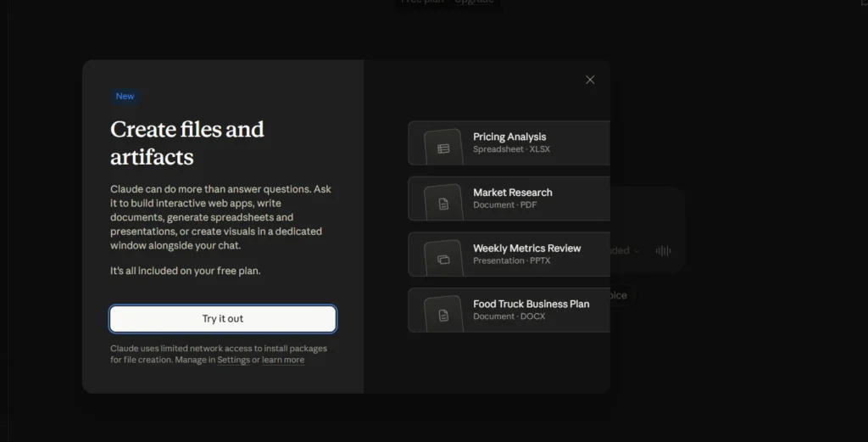Click the Upgrade link at the top
Image resolution: width=868 pixels, height=442 pixels.
tap(474, 2)
